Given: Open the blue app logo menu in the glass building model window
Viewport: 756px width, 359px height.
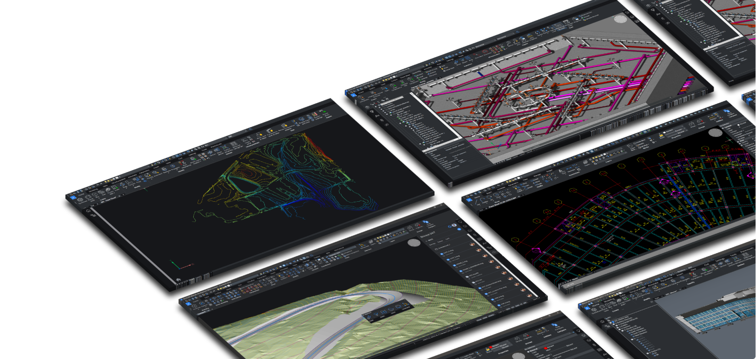Looking at the screenshot, I should pyautogui.click(x=587, y=308).
